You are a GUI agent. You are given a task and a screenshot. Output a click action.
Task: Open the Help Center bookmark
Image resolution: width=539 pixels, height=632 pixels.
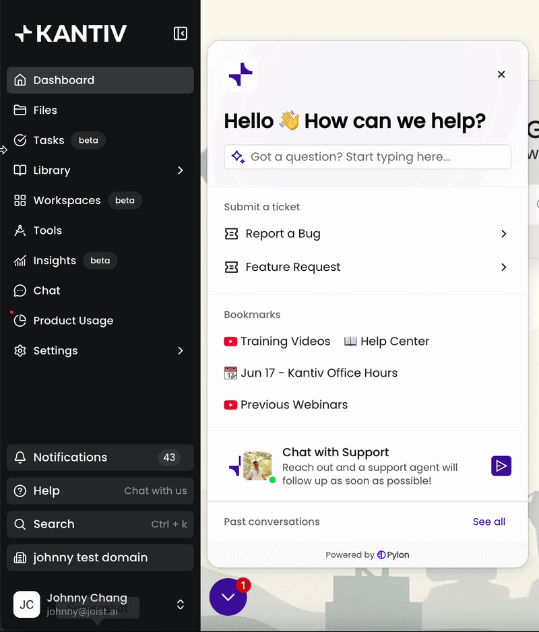(387, 342)
